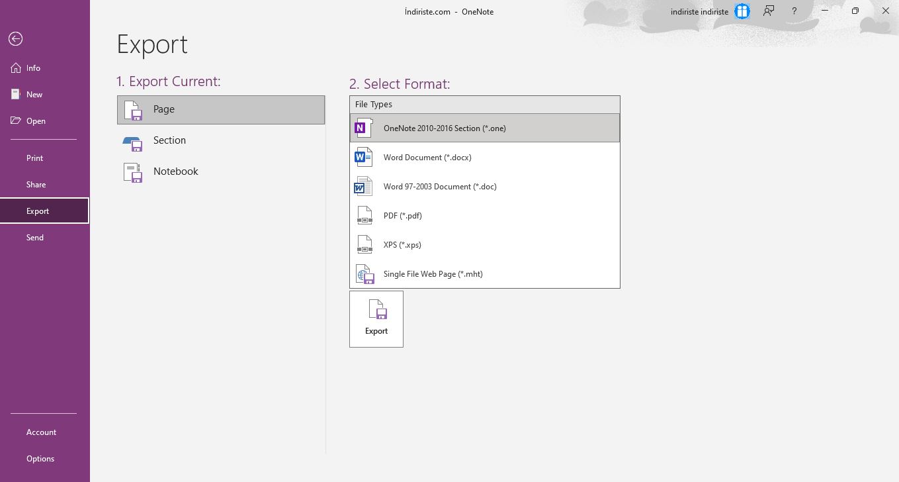The height and width of the screenshot is (482, 899).
Task: Choose Page as export scope
Action: (x=221, y=110)
